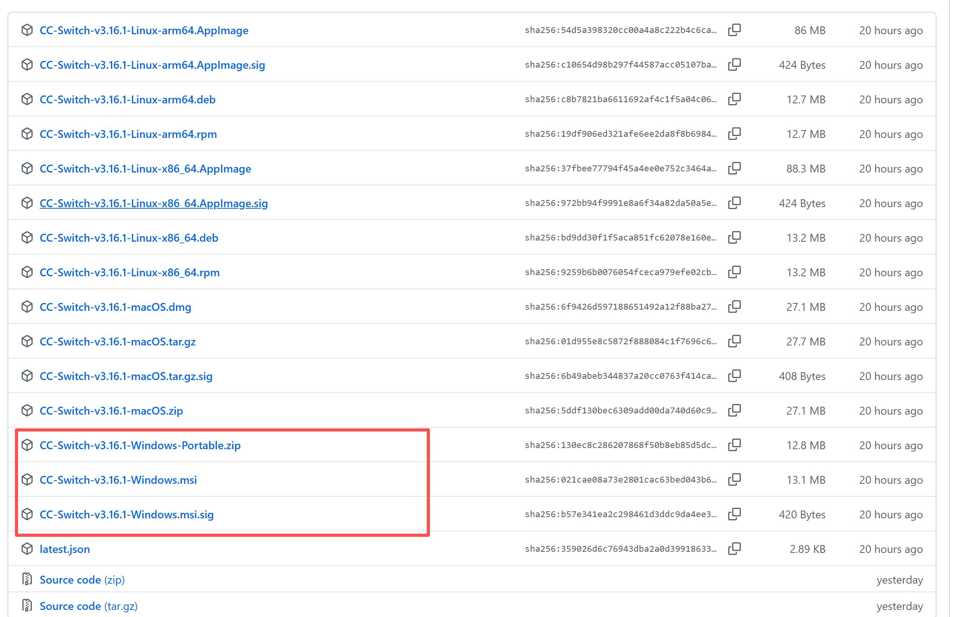Download CC-Switch-v3.16.1-macOS.tar.gz

coord(118,342)
